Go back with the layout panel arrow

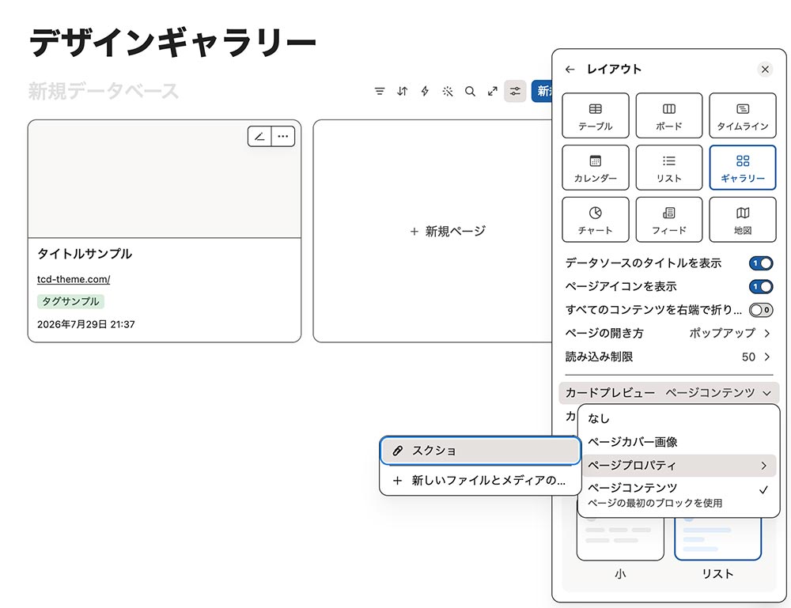click(570, 70)
